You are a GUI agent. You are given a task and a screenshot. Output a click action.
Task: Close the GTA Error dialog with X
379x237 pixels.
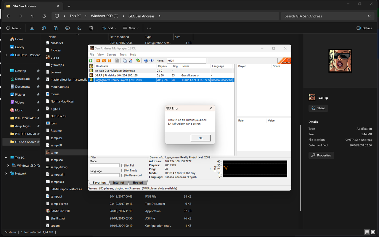[x=211, y=108]
